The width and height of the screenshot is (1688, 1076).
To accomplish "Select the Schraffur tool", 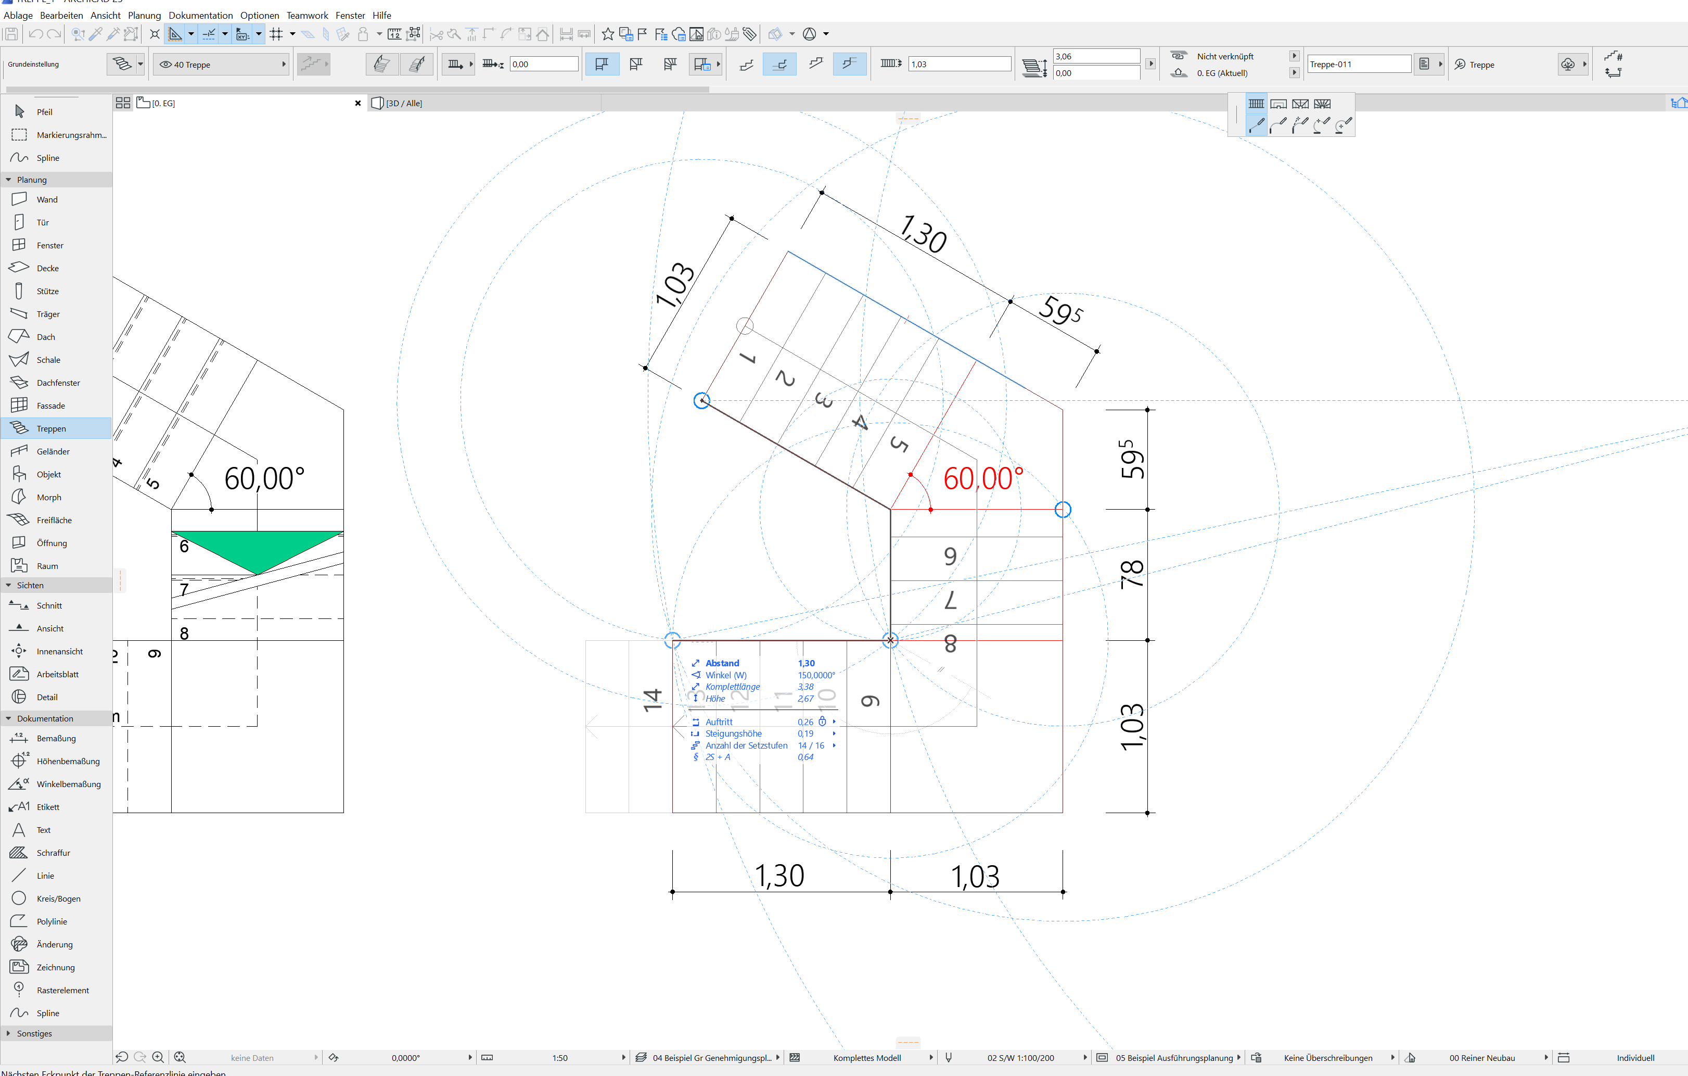I will tap(53, 853).
